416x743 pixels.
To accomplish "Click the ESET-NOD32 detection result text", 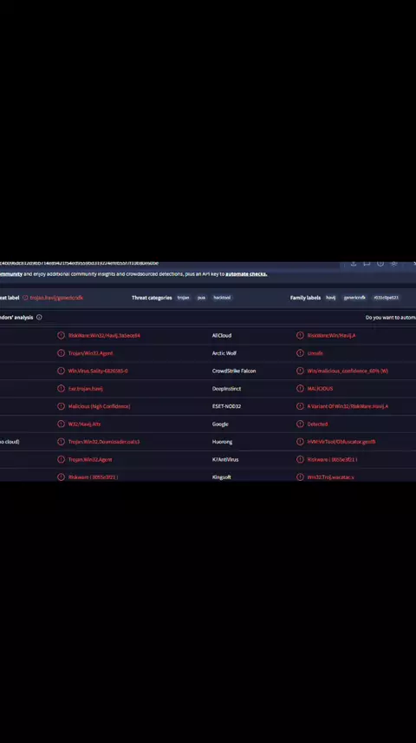I will (x=348, y=406).
